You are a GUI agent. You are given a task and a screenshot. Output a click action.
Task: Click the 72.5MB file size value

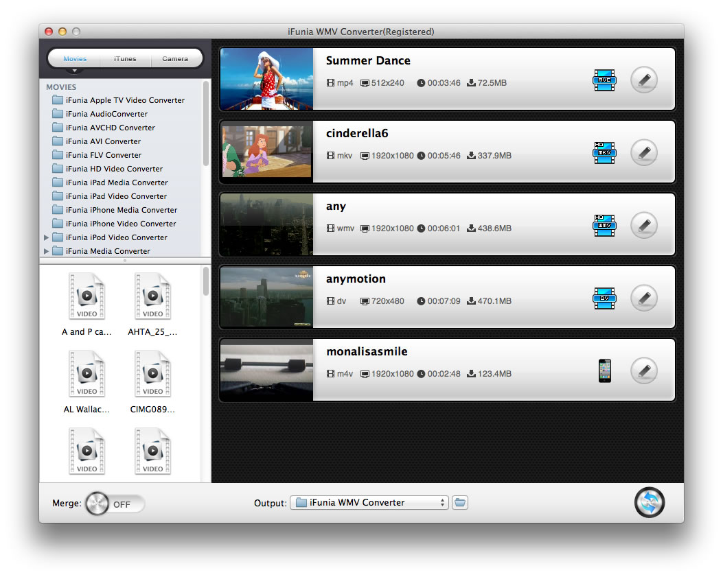coord(492,83)
